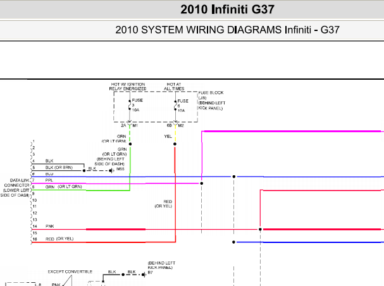Select data link connector pin number 13
Image resolution: width=384 pixels, height=286 pixels.
pos(35,220)
